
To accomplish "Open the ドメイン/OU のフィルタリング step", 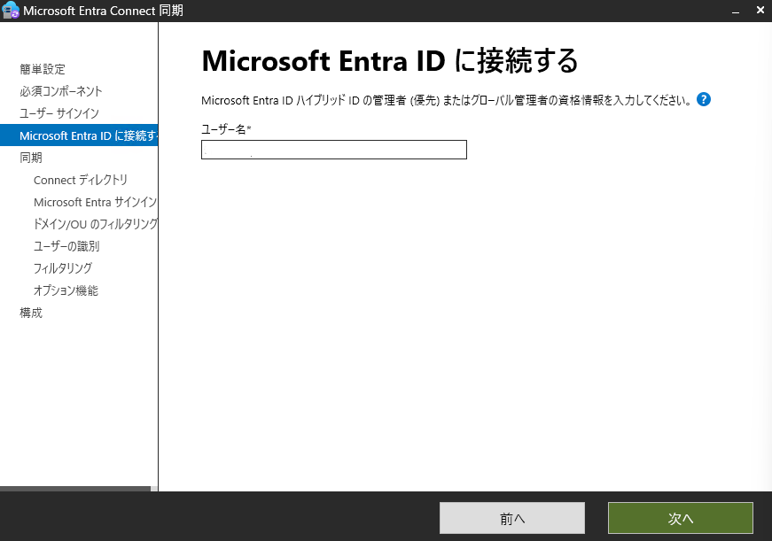I will tap(93, 223).
